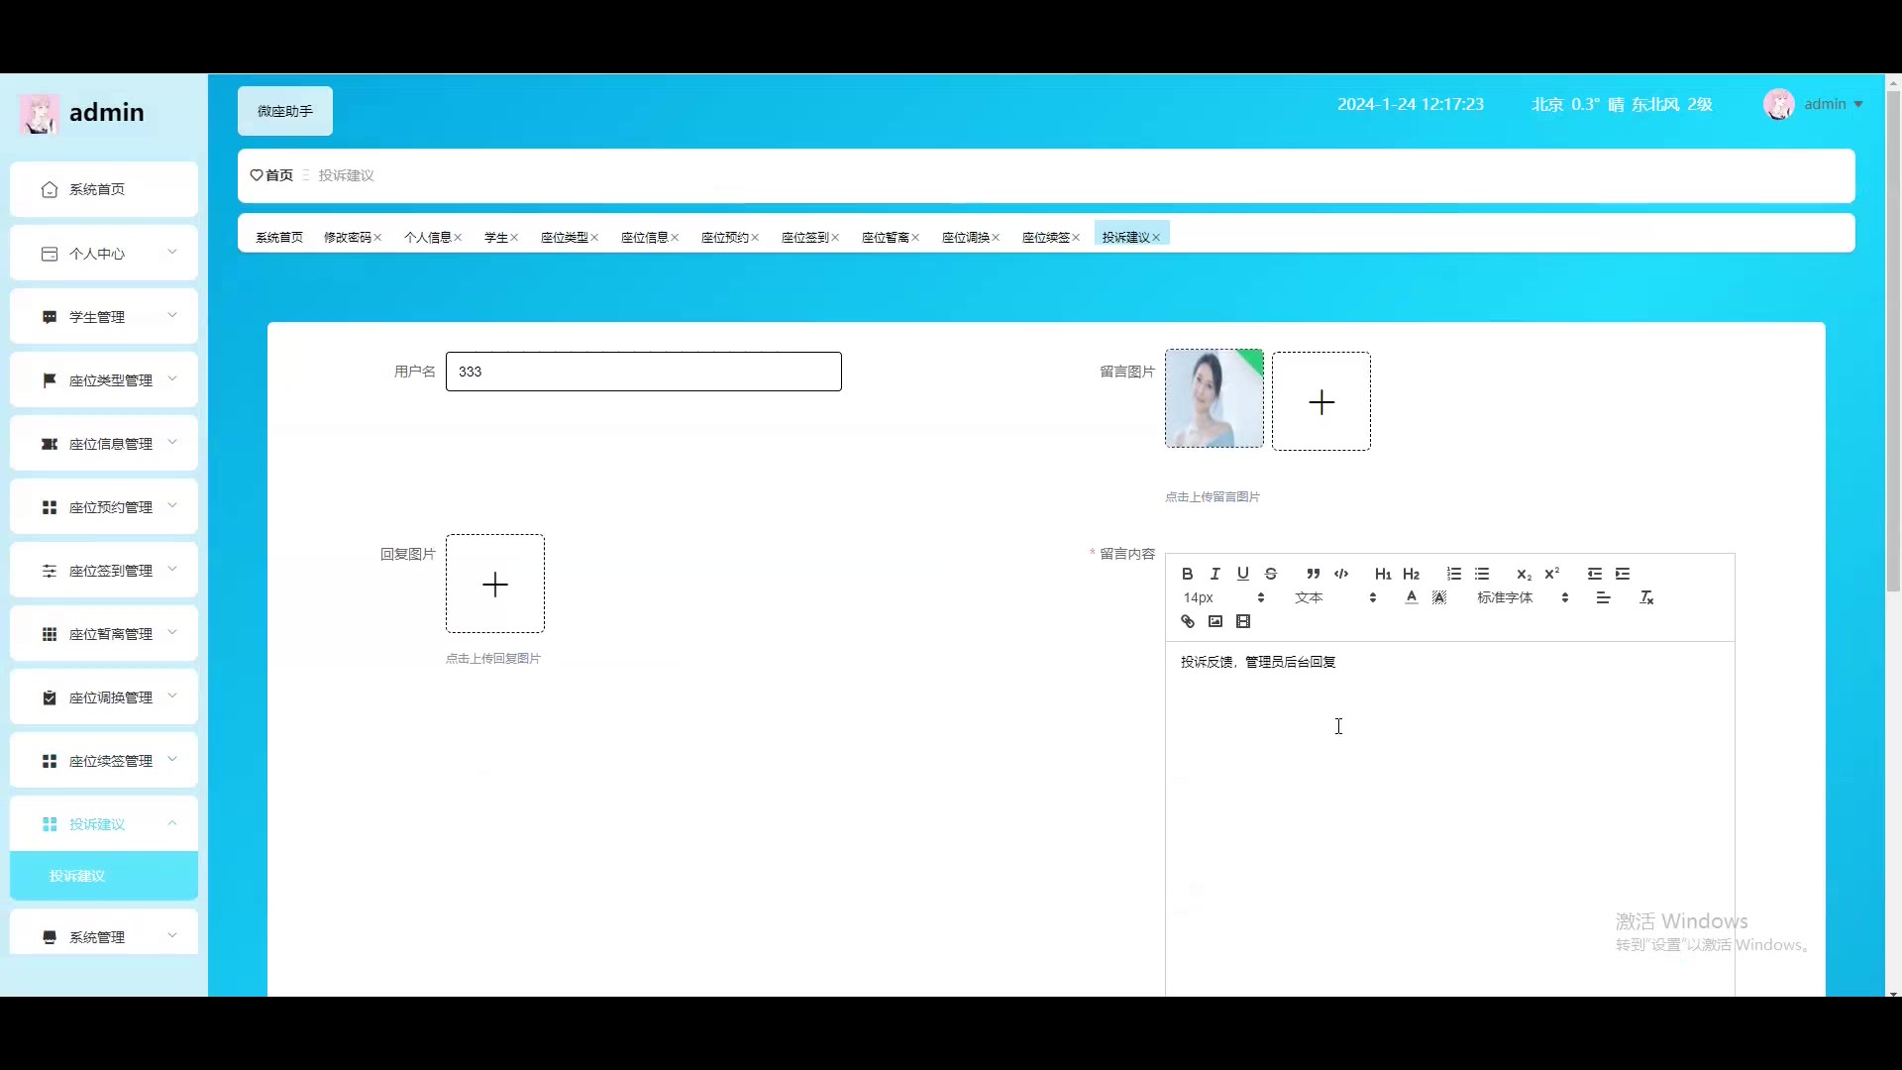
Task: Toggle strikethrough text formatting
Action: coord(1271,574)
